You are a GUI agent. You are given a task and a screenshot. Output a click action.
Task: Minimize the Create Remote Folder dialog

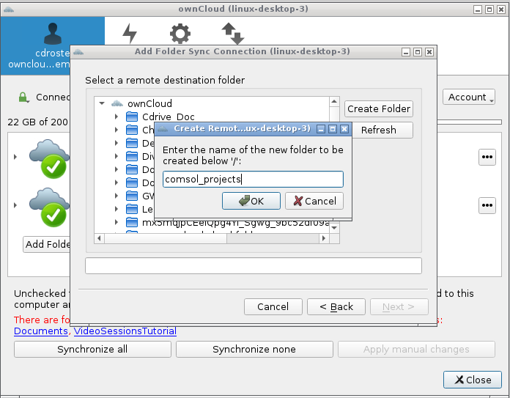(x=321, y=129)
